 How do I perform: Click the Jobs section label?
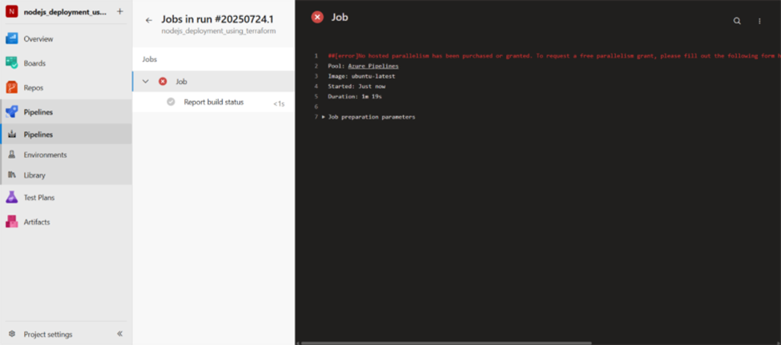150,59
